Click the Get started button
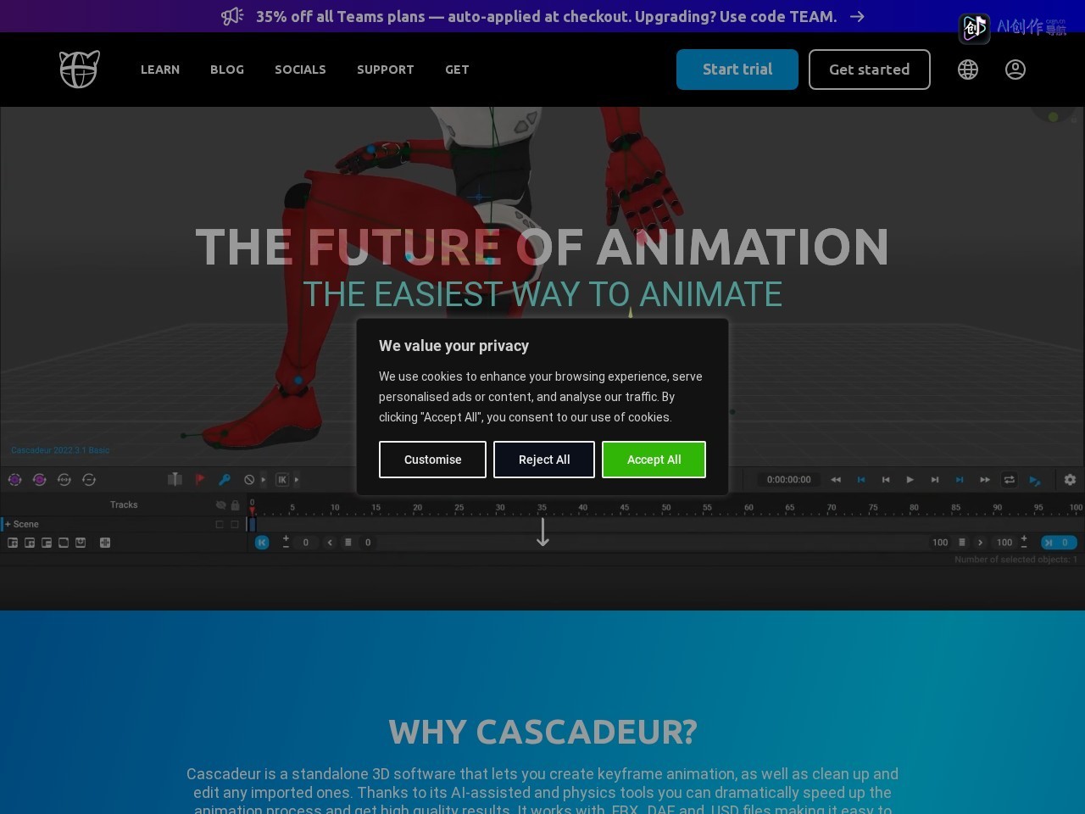The height and width of the screenshot is (814, 1085). [870, 70]
